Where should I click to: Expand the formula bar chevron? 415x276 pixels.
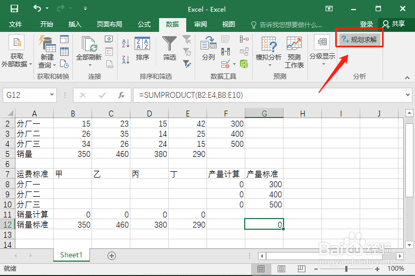(408, 95)
